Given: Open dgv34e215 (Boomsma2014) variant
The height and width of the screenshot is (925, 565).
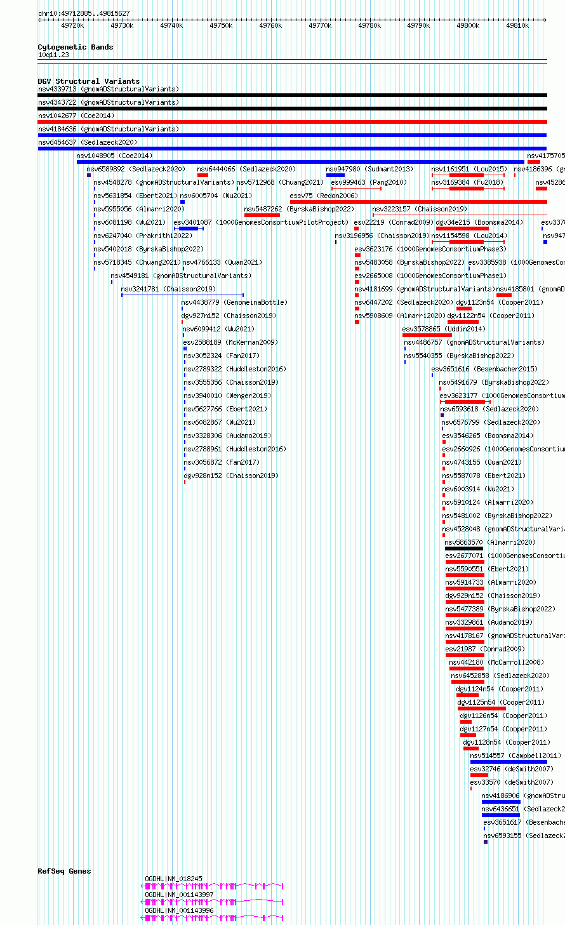Looking at the screenshot, I should [480, 222].
